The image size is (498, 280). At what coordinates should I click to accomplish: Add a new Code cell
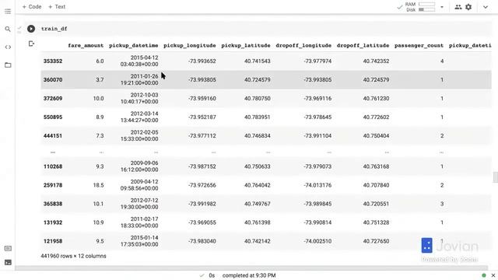32,7
